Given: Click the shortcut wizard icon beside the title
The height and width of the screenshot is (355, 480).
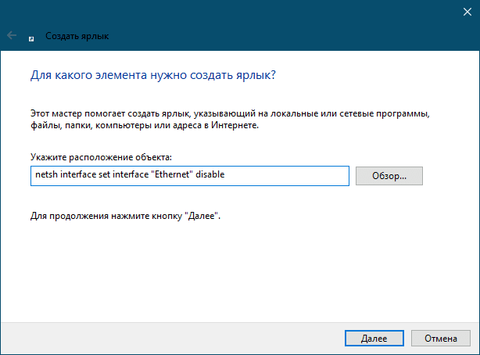Looking at the screenshot, I should point(31,39).
